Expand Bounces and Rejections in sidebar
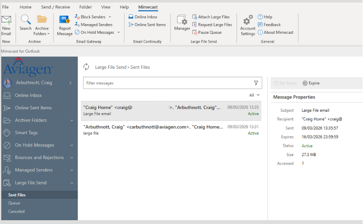Screen dimensions: 363x224 coord(72,158)
